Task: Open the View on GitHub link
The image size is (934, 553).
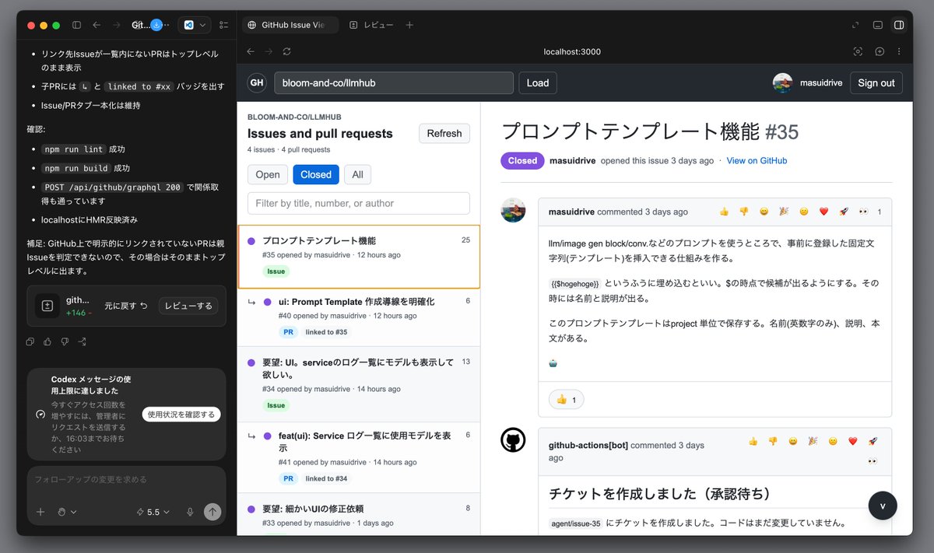Action: (x=757, y=160)
